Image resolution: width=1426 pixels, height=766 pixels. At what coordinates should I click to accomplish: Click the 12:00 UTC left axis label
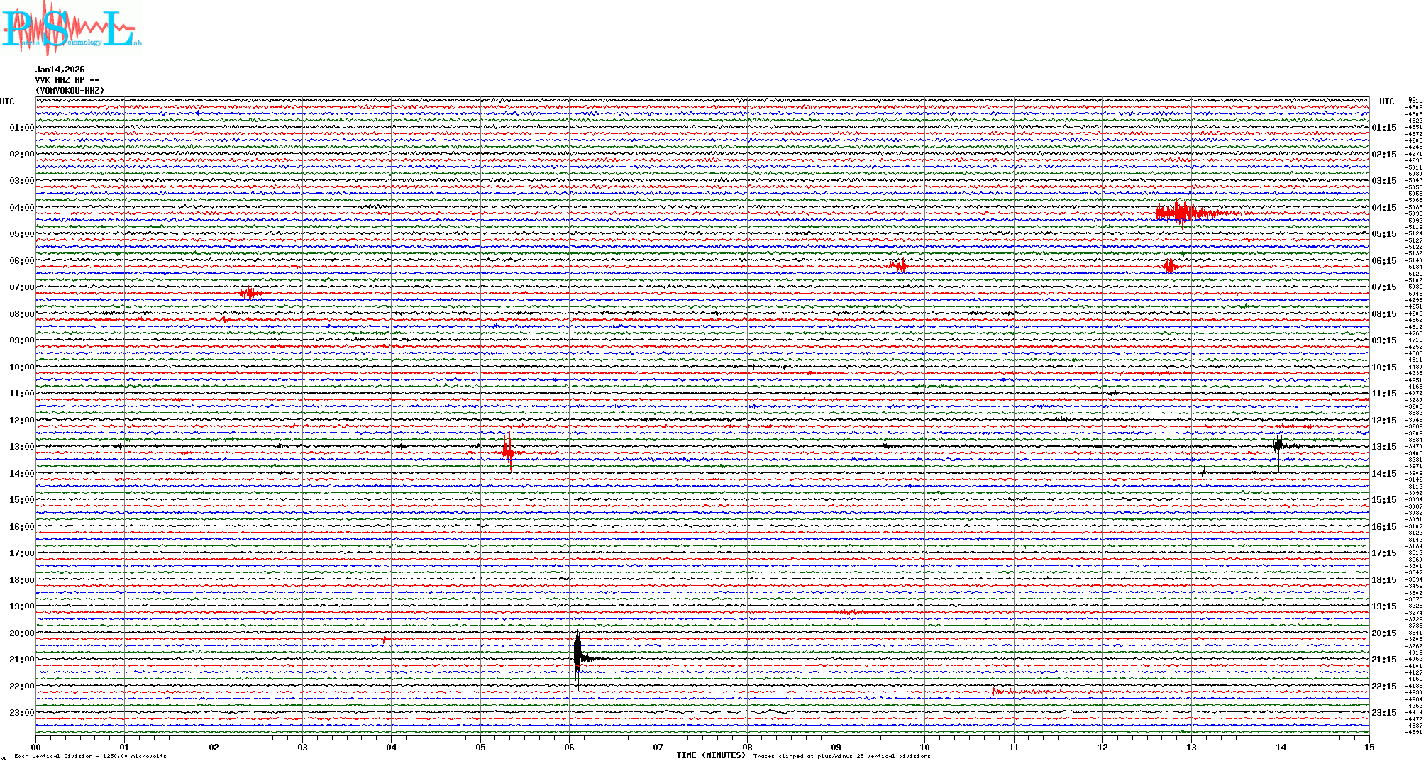pyautogui.click(x=21, y=421)
